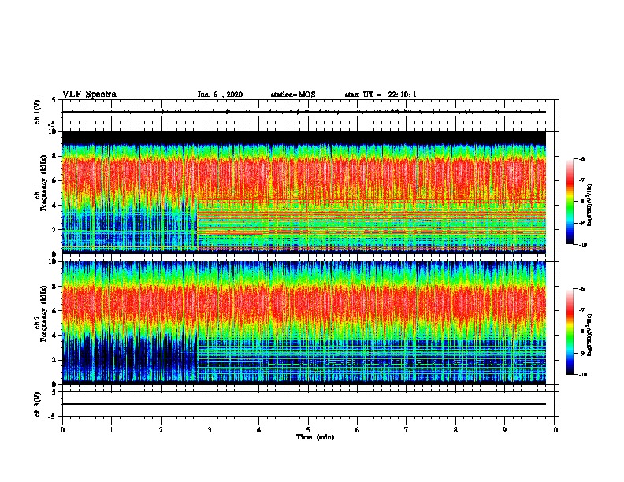The image size is (624, 482).
Task: Click time-axis tick label "5"
Action: coord(308,429)
